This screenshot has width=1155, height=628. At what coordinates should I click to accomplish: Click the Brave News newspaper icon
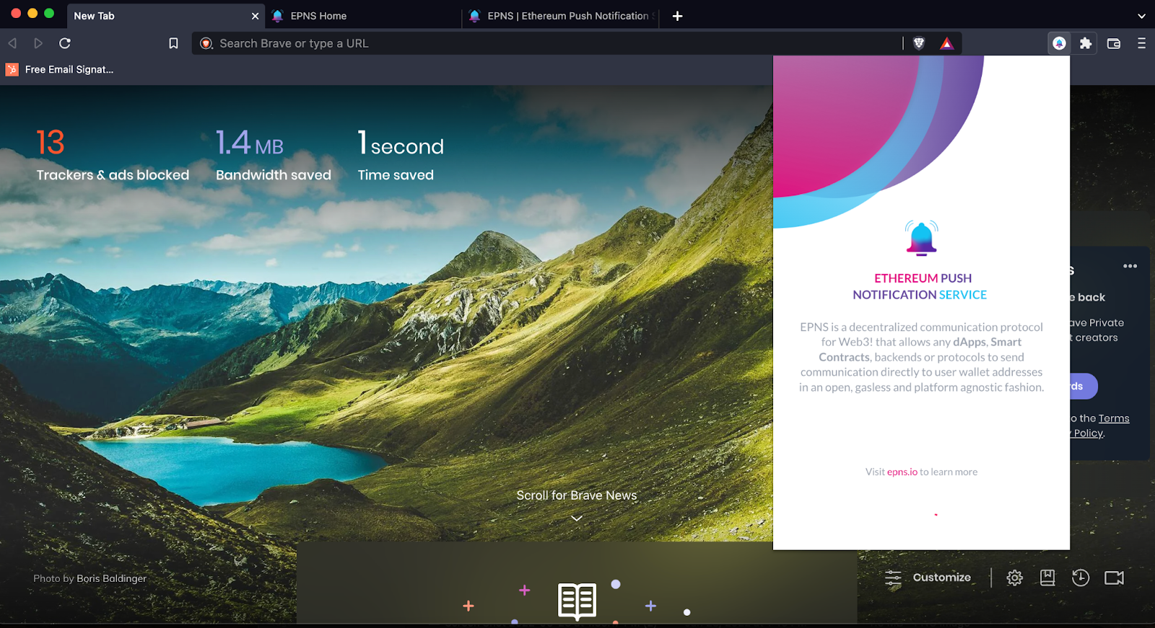(x=577, y=601)
